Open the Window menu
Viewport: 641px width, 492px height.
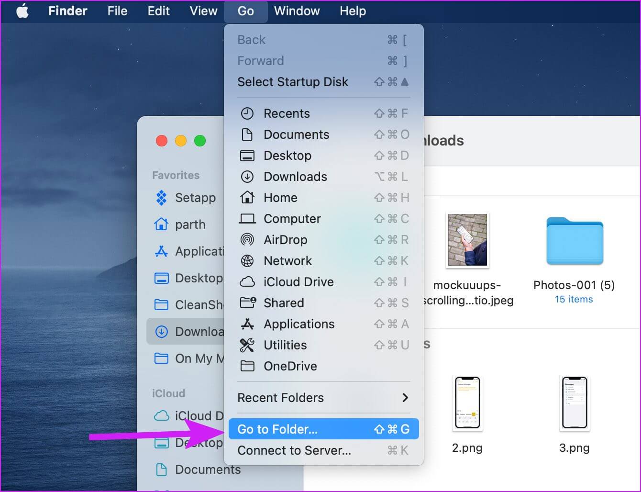tap(297, 11)
